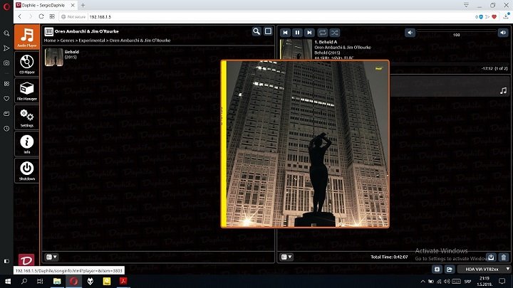Add page to bookmarks with heart icon
Image resolution: width=513 pixels, height=288 pixels.
(x=494, y=16)
